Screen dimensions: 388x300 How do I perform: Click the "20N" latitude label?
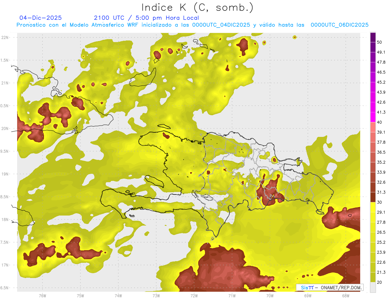[5, 128]
